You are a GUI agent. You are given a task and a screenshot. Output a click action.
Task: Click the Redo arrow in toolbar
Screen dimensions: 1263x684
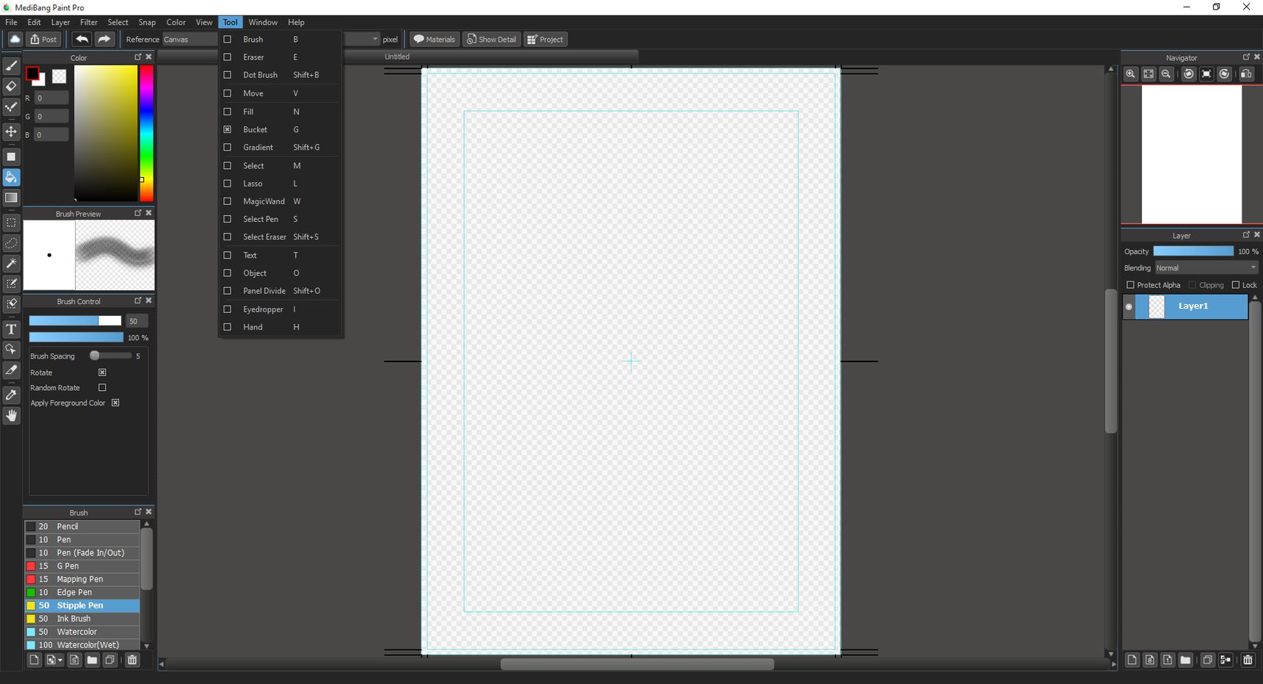(104, 39)
